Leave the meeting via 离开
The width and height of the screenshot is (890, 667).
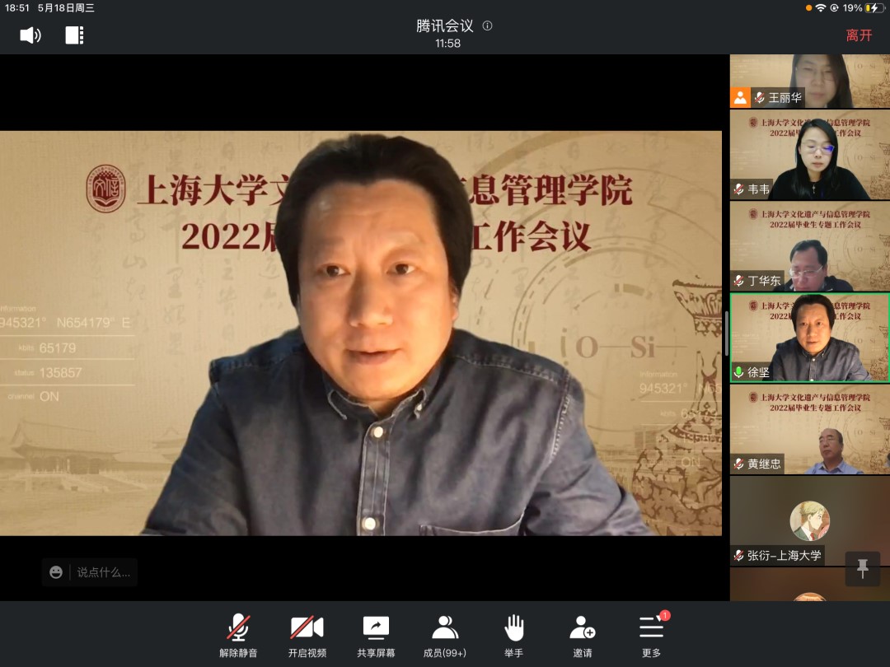pyautogui.click(x=859, y=35)
